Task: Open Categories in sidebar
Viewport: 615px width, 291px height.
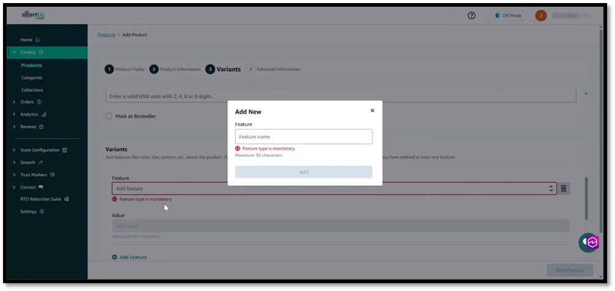Action: click(x=32, y=78)
